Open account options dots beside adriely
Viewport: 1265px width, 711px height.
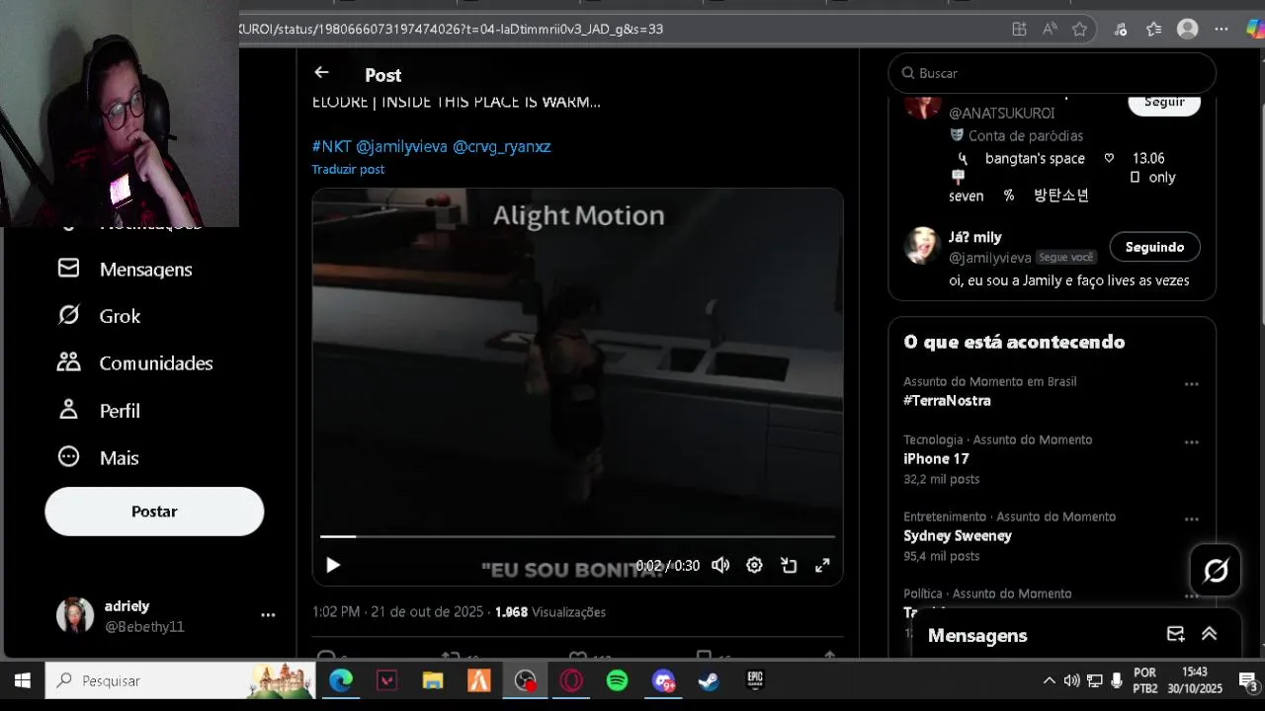click(268, 615)
